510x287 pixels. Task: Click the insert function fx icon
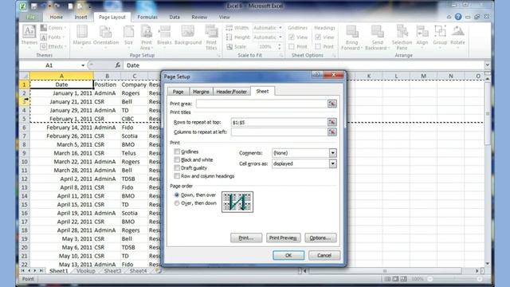pyautogui.click(x=118, y=65)
